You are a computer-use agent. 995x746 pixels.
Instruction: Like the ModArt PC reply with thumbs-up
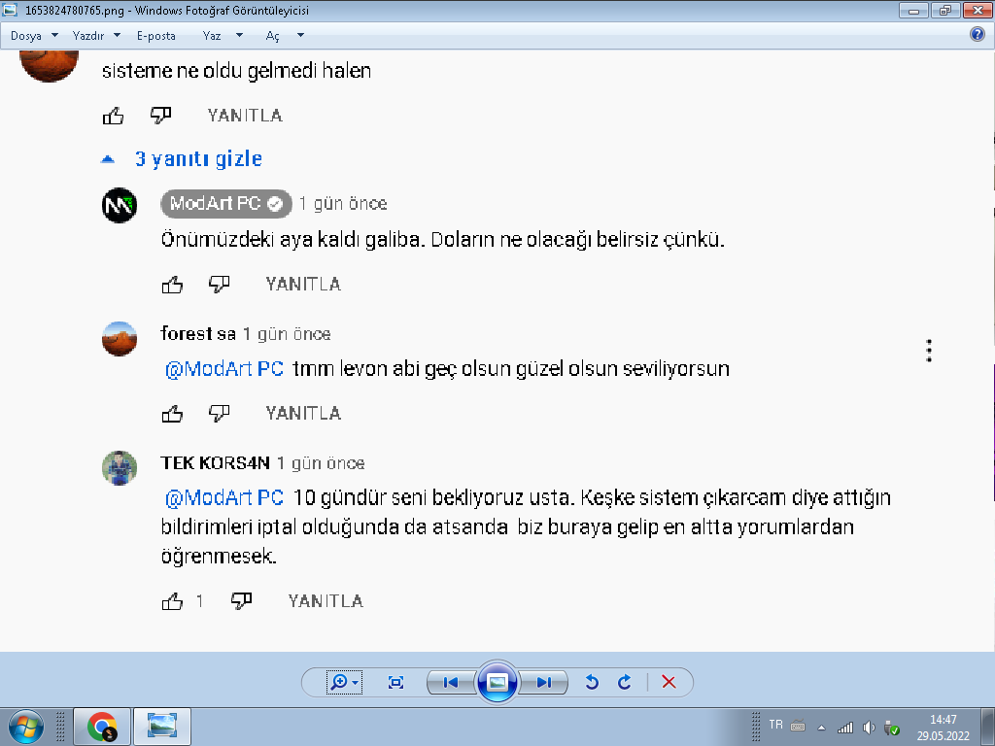tap(172, 285)
